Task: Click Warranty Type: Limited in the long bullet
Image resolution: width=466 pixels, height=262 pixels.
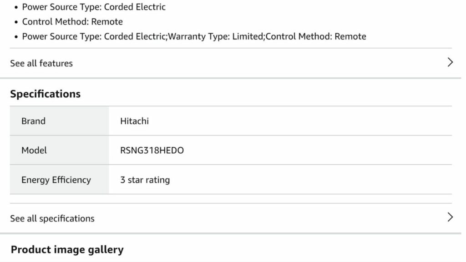Action: point(216,36)
